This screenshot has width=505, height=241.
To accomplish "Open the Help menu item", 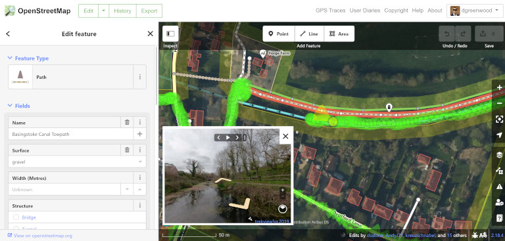I will (x=418, y=11).
